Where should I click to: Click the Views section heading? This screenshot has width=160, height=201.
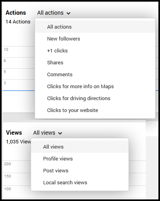tap(14, 133)
